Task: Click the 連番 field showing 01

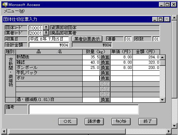Action: [x=128, y=39]
